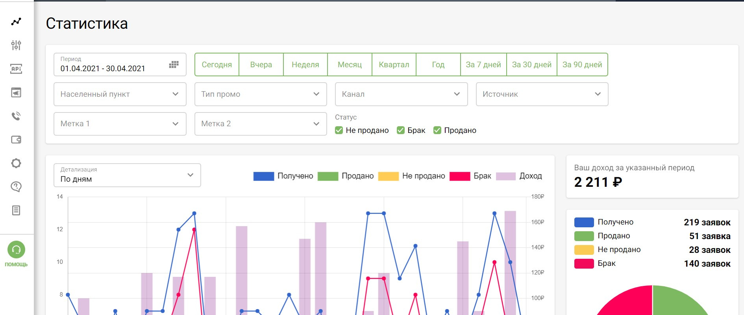Screen dimensions: 744x315
Task: Toggle the Брак status checkbox
Action: tap(401, 130)
